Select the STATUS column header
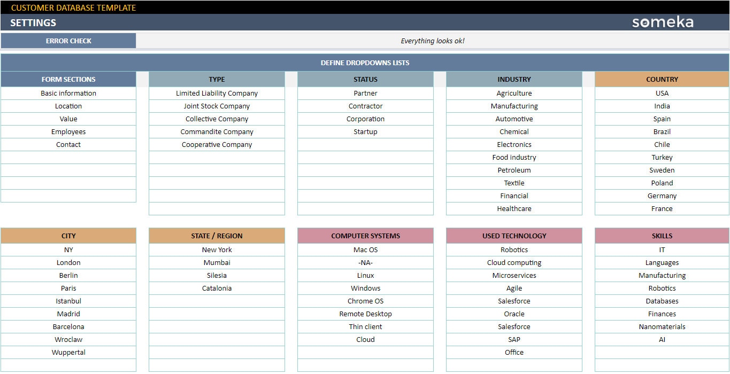 [x=365, y=79]
